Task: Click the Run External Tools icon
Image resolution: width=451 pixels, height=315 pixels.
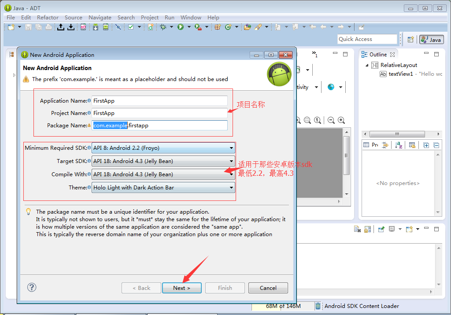Action: tap(198, 27)
